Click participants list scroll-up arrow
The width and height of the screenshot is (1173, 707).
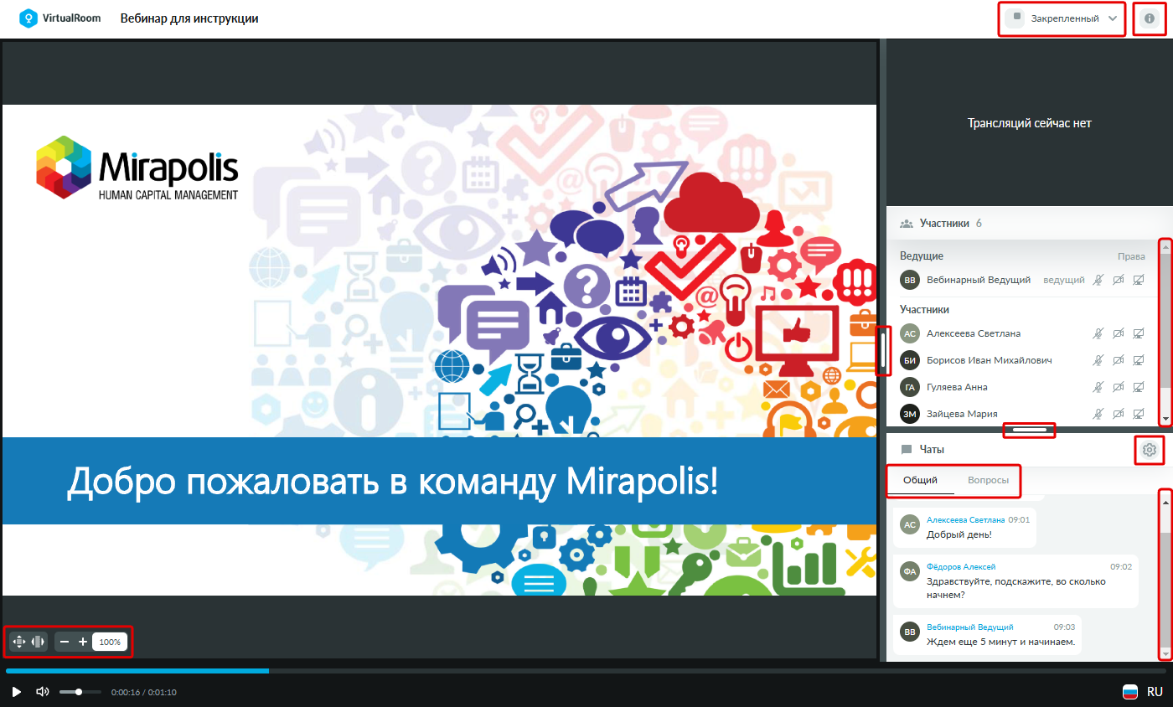click(1165, 245)
